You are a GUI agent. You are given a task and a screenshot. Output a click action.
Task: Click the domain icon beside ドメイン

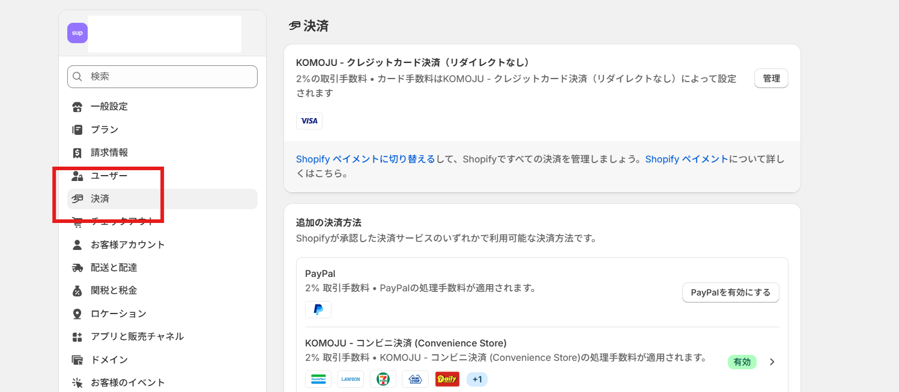click(x=77, y=360)
